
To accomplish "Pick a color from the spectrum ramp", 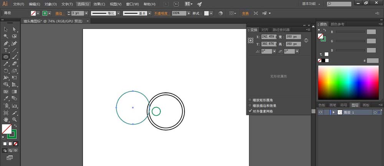I will tap(348, 83).
